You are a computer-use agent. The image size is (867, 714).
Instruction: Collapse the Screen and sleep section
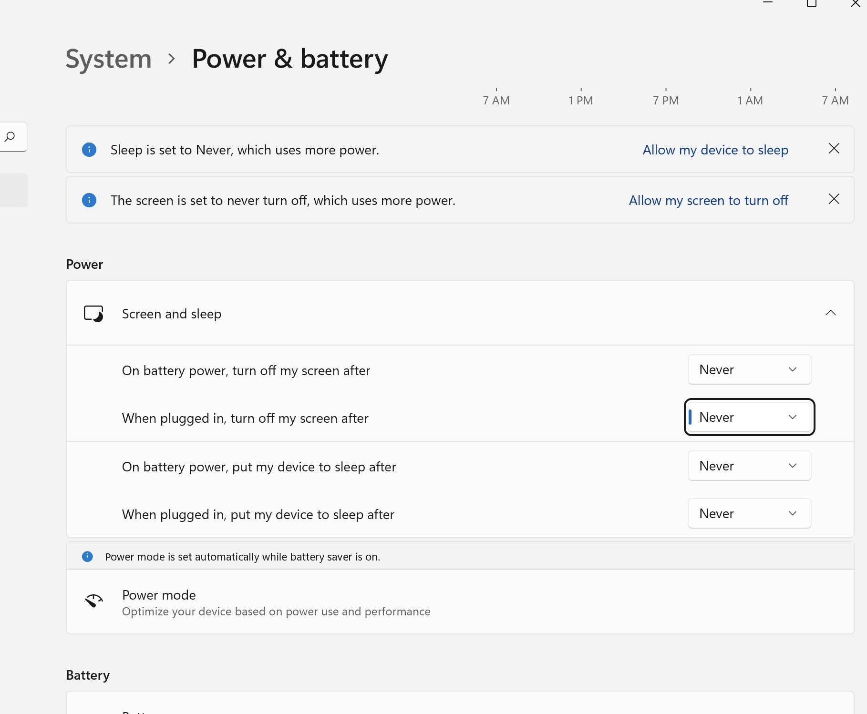[x=830, y=313]
